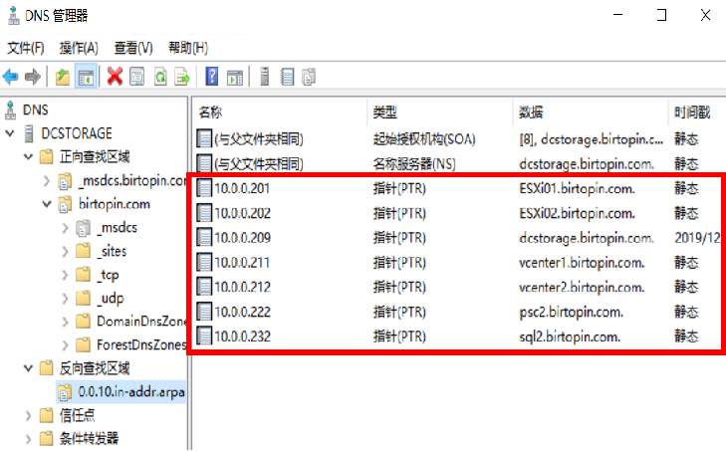Expand the 条件转发器 node
726x451 pixels.
click(x=28, y=439)
